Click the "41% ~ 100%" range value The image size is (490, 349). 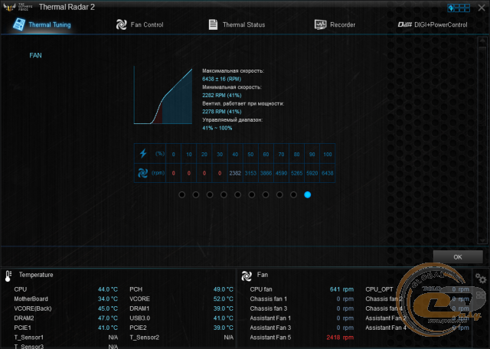click(x=217, y=128)
